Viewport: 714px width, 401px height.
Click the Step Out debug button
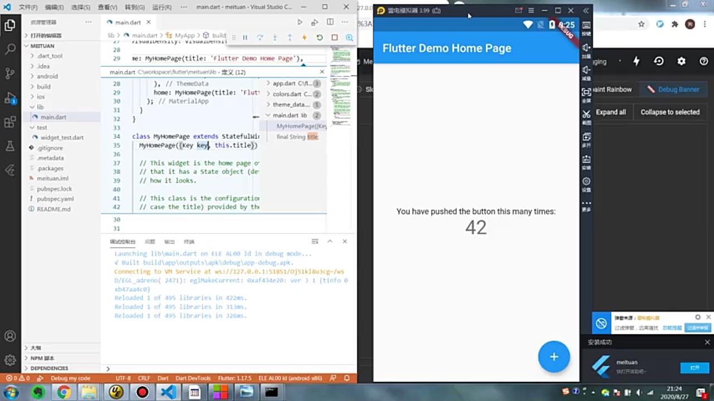click(290, 37)
